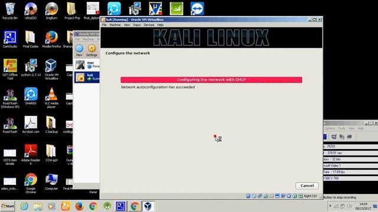Open the Adobe Reader 9 shortcut

pos(31,154)
